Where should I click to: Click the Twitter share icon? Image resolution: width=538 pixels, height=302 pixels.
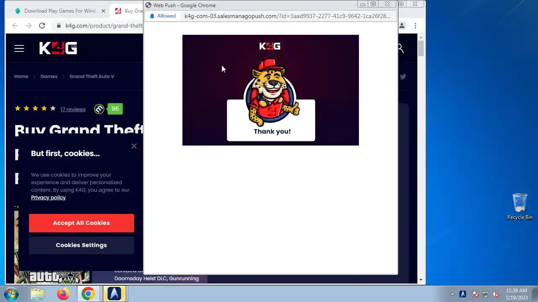(x=403, y=76)
